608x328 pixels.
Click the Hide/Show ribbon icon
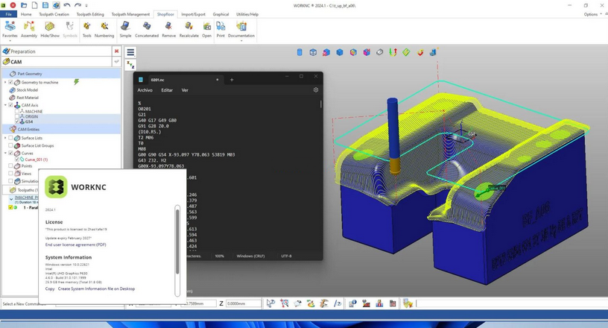(50, 30)
